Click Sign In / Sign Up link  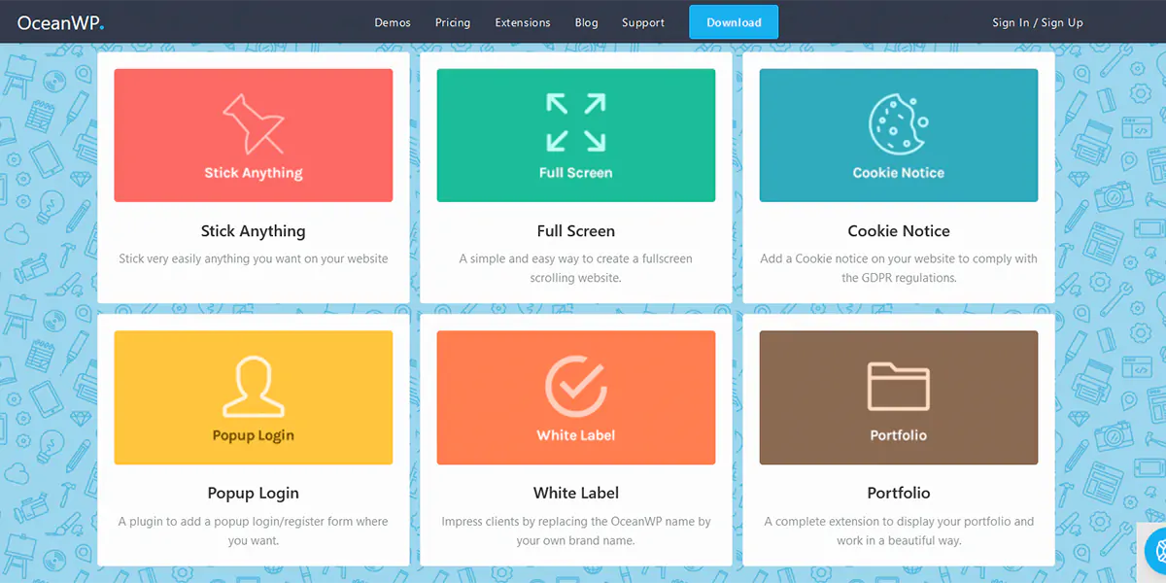point(1037,22)
